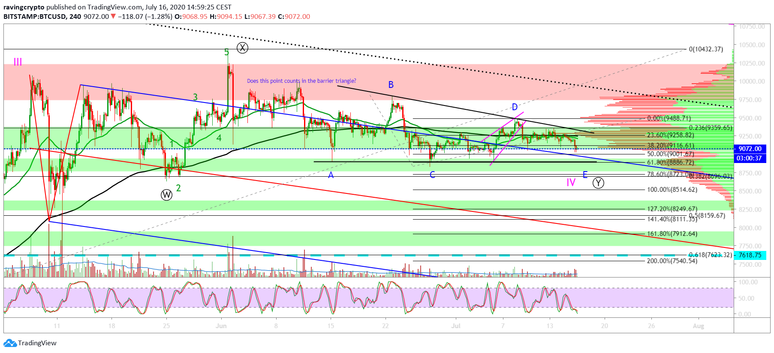Image resolution: width=774 pixels, height=353 pixels.
Task: Click the blue B wave label
Action: [391, 84]
